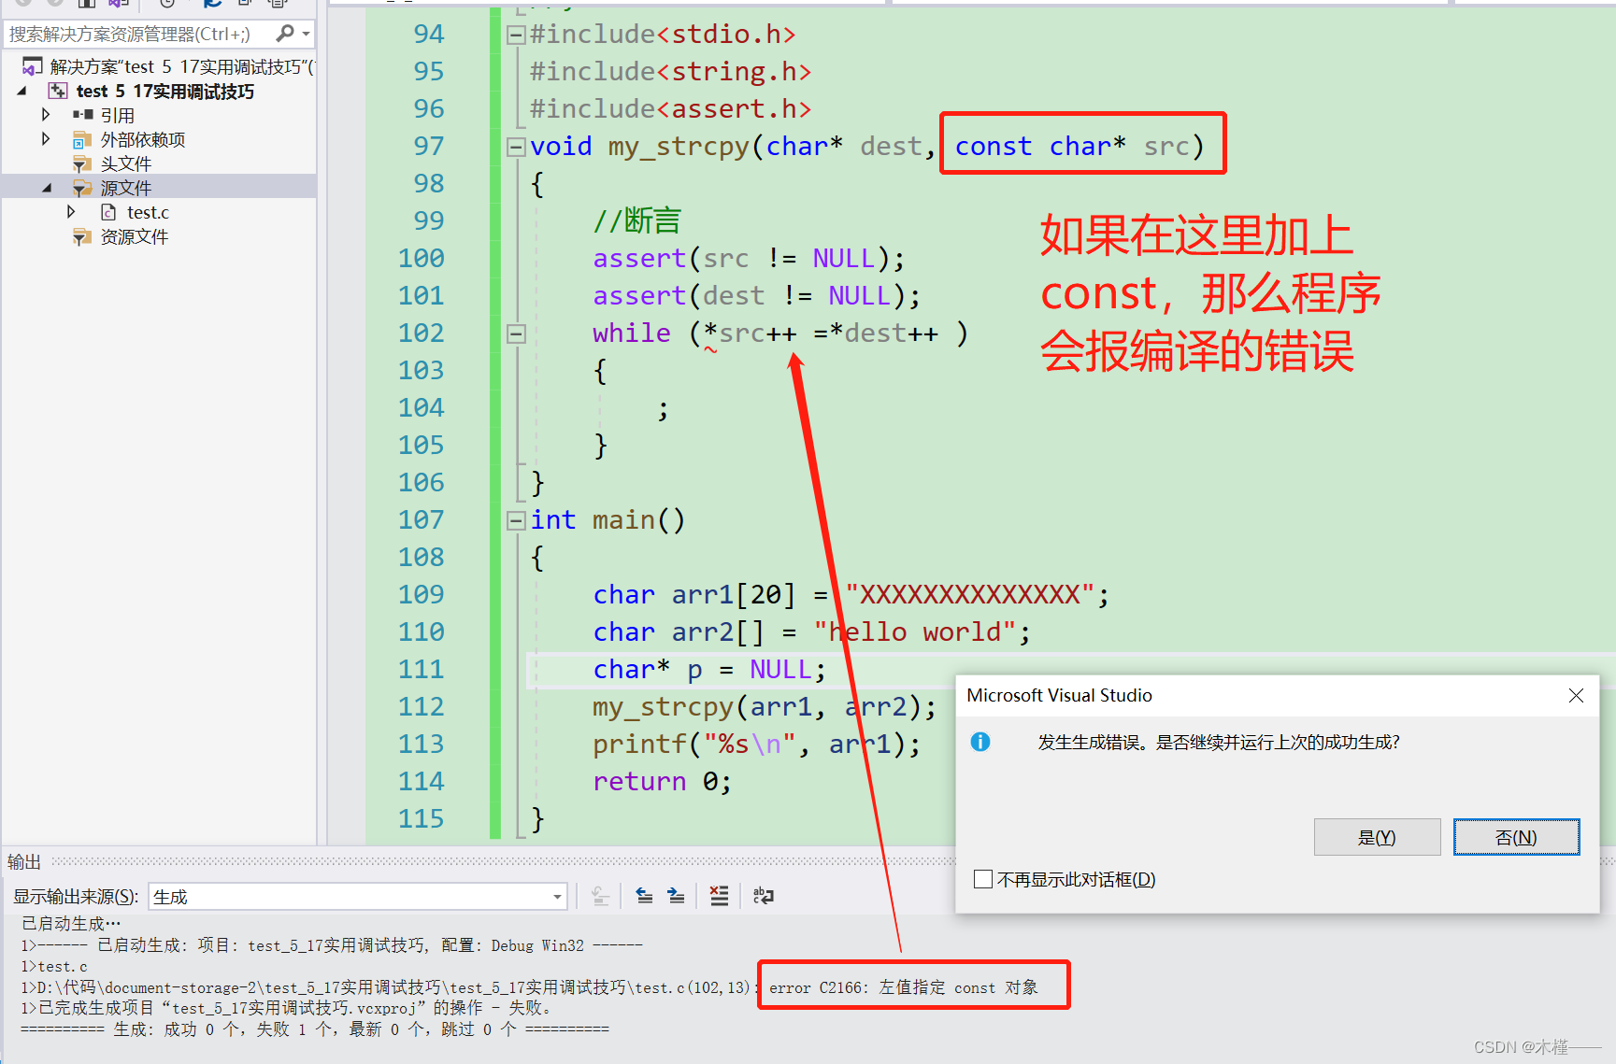Collapse the while block at line 102
1616x1064 pixels.
[516, 333]
